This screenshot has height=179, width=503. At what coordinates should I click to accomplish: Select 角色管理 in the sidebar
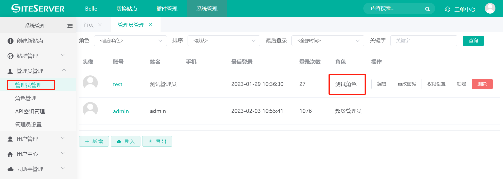(x=26, y=98)
